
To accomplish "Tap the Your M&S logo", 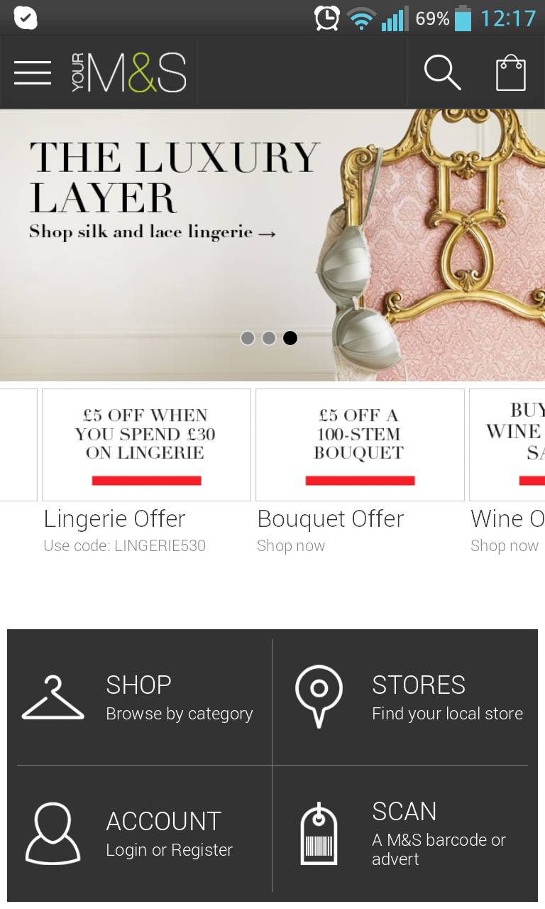I will (128, 72).
